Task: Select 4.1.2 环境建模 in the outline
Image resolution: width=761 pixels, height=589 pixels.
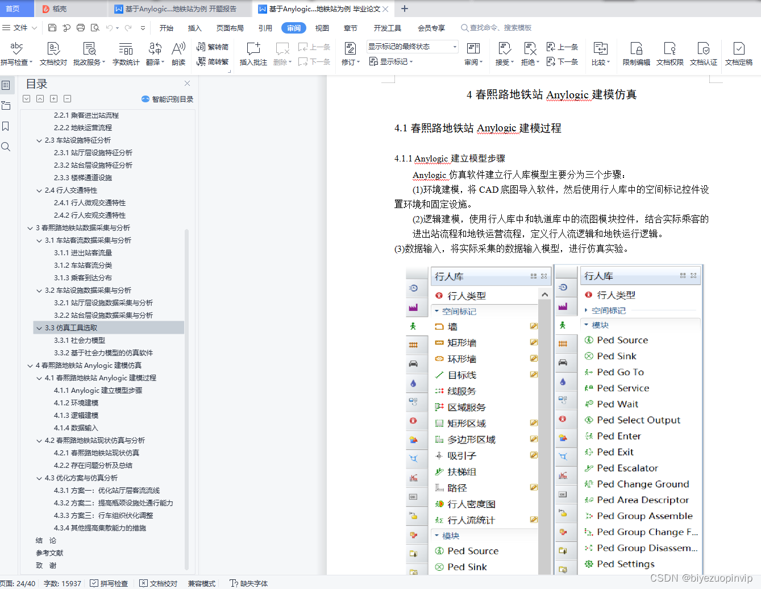Action: point(77,403)
